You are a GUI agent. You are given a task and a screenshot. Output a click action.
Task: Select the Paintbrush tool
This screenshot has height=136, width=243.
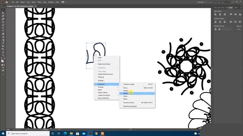[3, 25]
